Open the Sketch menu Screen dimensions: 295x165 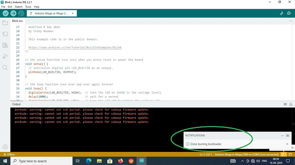[x=19, y=7]
